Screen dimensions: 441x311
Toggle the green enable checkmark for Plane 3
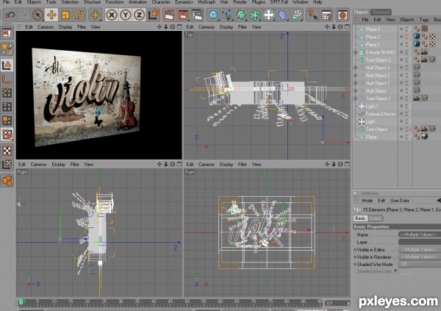click(x=410, y=29)
